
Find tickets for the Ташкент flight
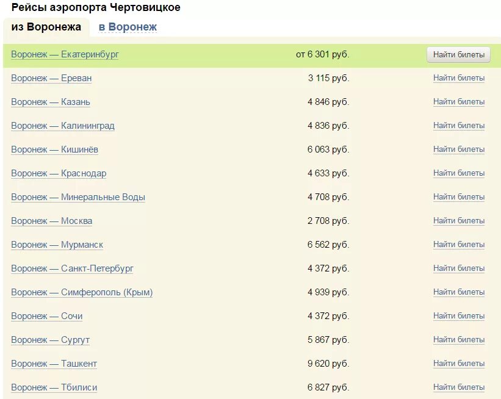click(459, 363)
